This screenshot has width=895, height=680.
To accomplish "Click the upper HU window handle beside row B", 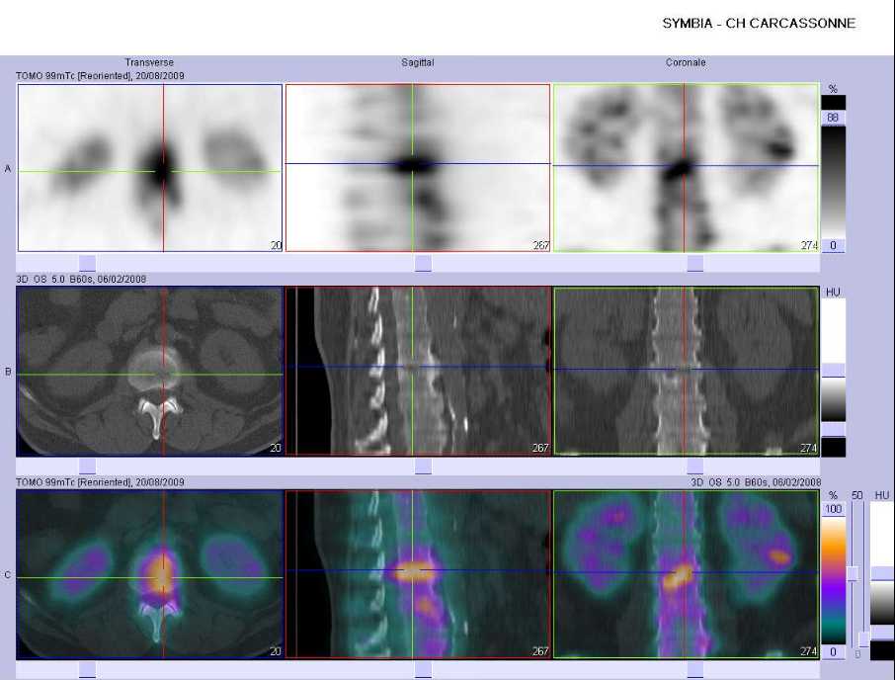I will tap(833, 370).
